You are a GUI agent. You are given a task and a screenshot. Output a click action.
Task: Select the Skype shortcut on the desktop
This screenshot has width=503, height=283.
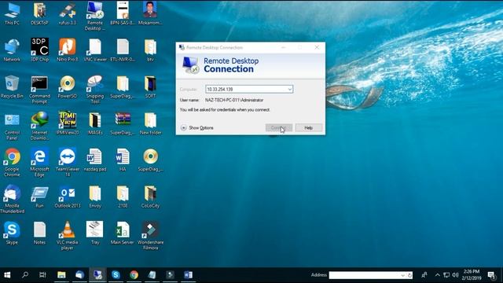[x=12, y=233]
